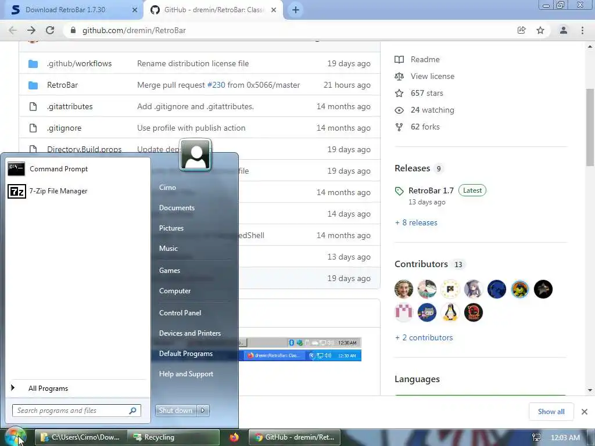Click the Shut down button
The height and width of the screenshot is (446, 595).
pyautogui.click(x=175, y=411)
